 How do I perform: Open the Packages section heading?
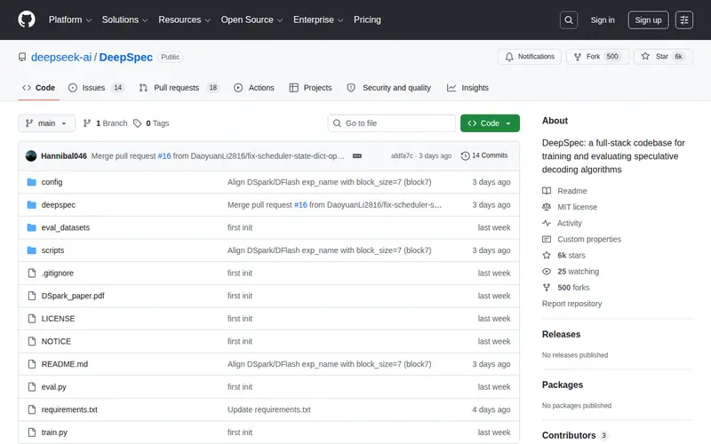click(x=563, y=385)
